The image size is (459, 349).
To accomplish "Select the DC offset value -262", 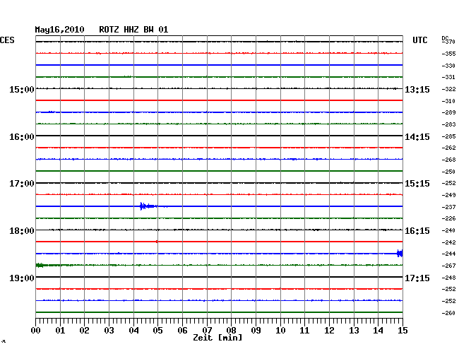I will (x=448, y=148).
